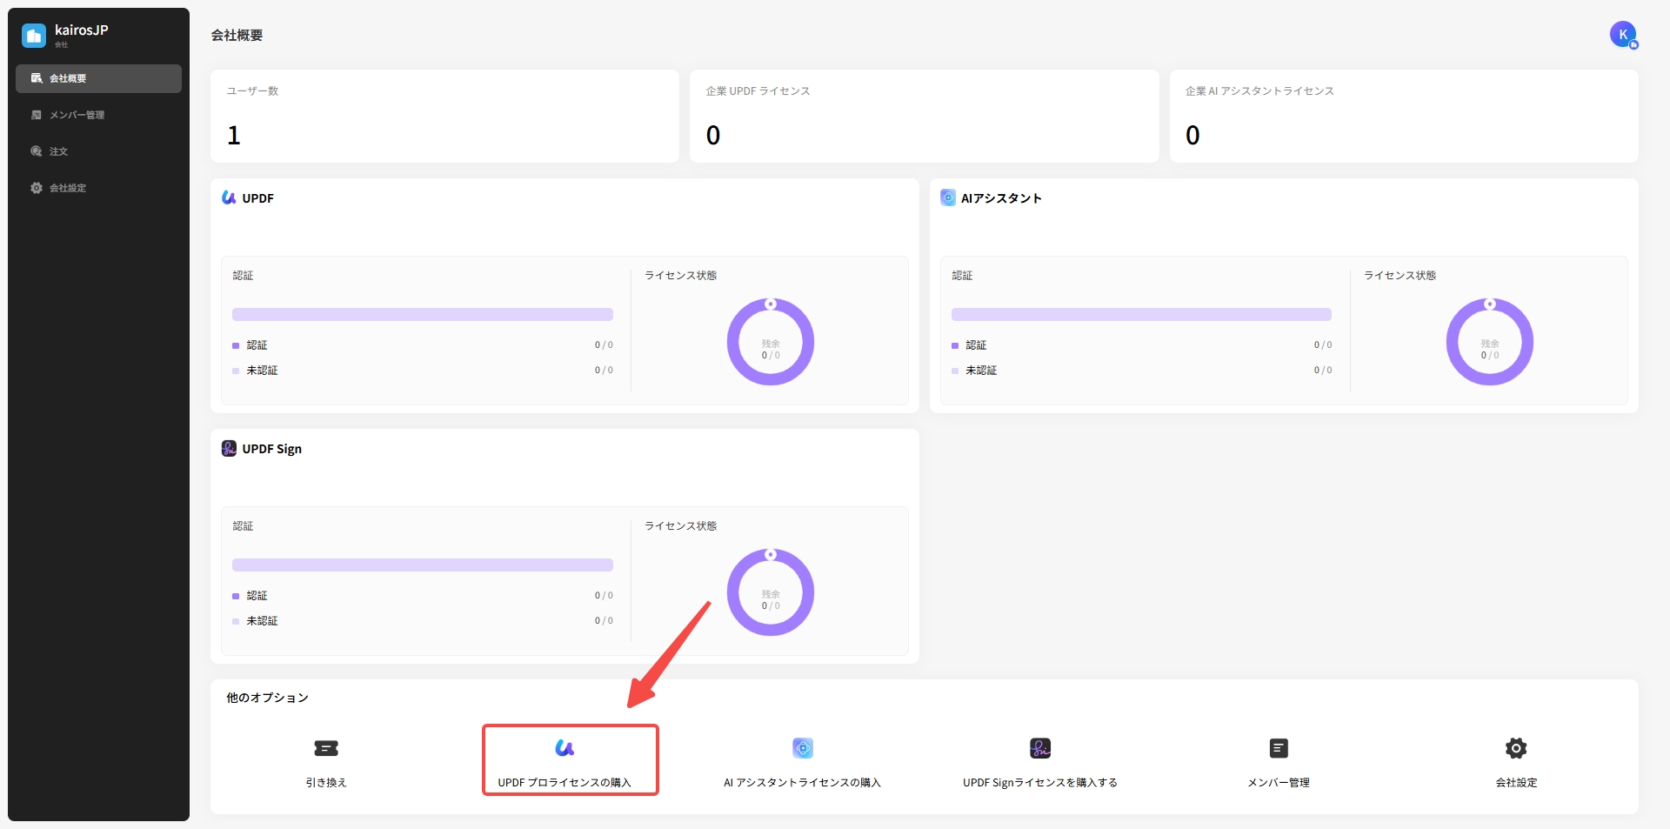Go to メンバー管理 in the sidebar

(x=98, y=115)
